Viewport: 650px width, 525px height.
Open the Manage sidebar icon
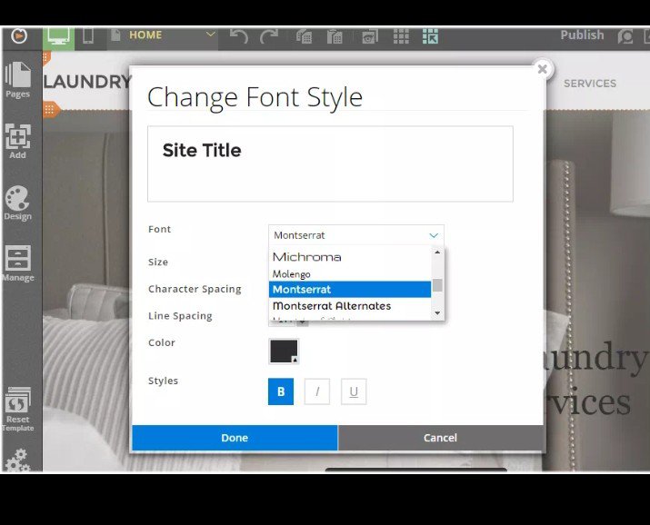pos(17,263)
